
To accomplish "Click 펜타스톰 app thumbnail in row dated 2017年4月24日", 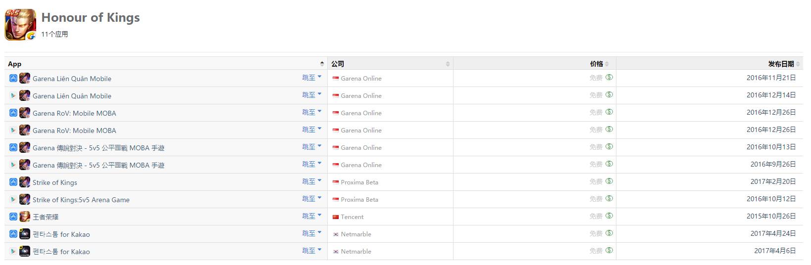I will 25,234.
